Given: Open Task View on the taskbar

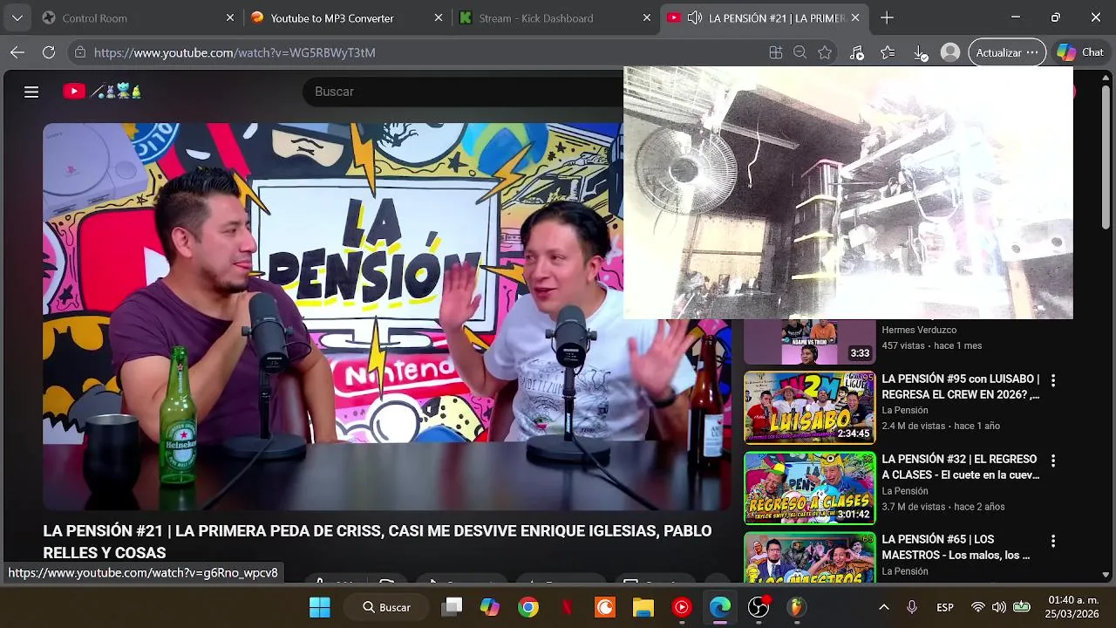Looking at the screenshot, I should coord(452,607).
